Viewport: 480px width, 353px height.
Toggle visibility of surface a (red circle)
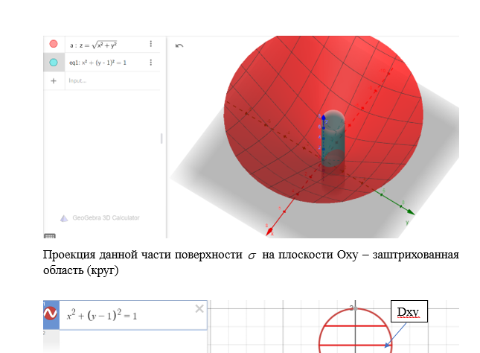pos(54,44)
